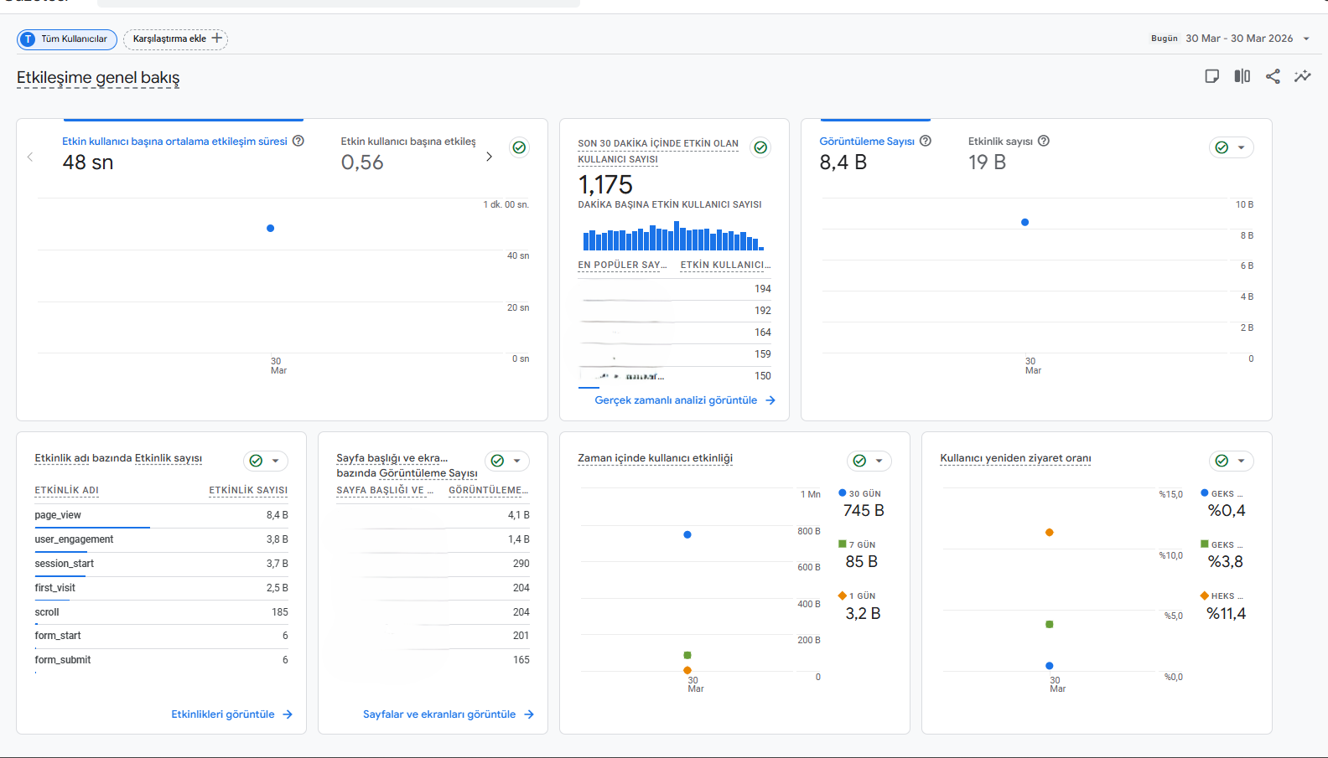Share this report via share icon
The width and height of the screenshot is (1328, 758).
pos(1273,76)
